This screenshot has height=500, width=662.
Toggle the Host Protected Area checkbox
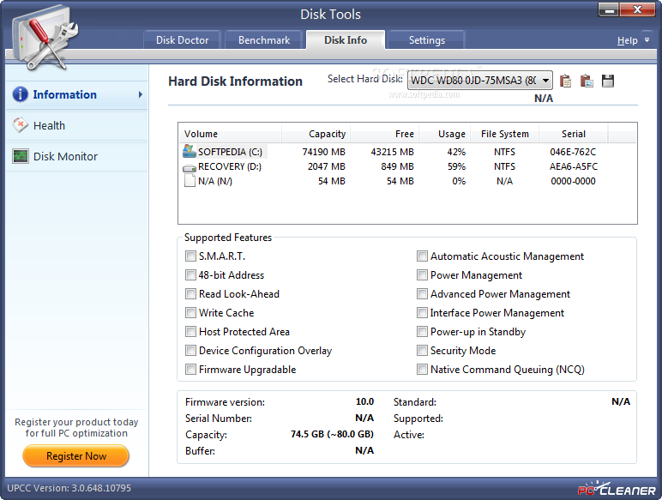190,332
